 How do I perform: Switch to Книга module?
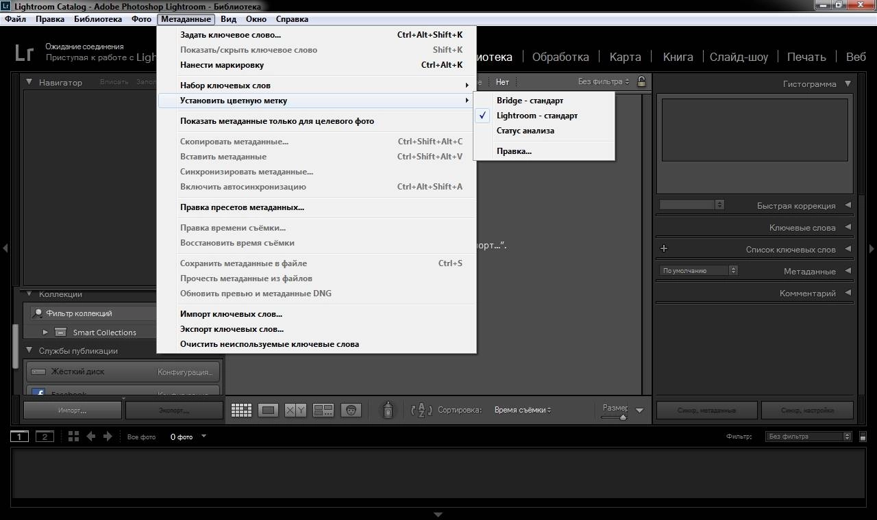(x=678, y=57)
